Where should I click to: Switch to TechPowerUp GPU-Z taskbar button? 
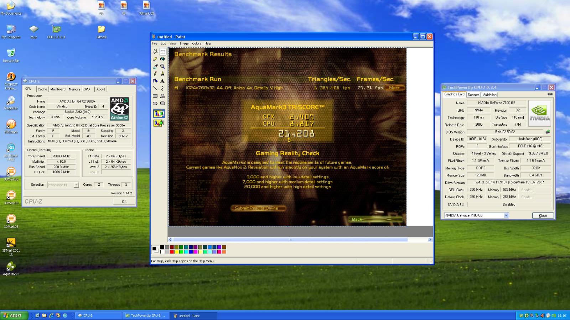pyautogui.click(x=146, y=315)
